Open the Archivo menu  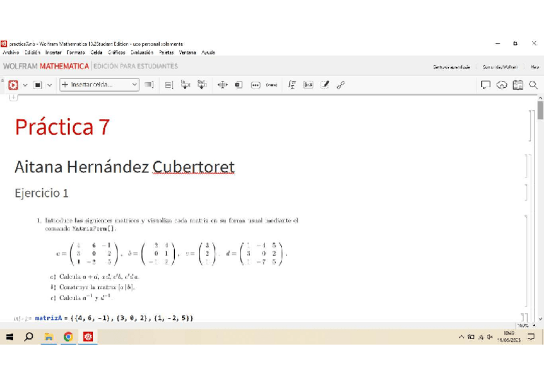(x=11, y=53)
